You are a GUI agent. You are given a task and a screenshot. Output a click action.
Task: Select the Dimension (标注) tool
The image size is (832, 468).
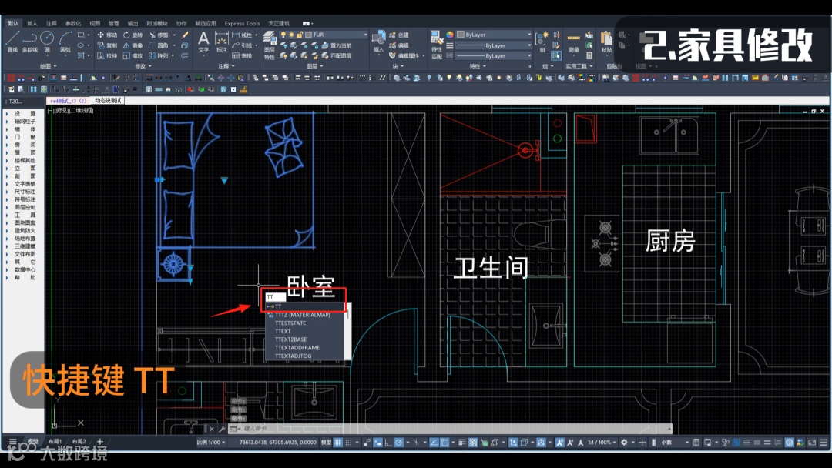pos(221,42)
